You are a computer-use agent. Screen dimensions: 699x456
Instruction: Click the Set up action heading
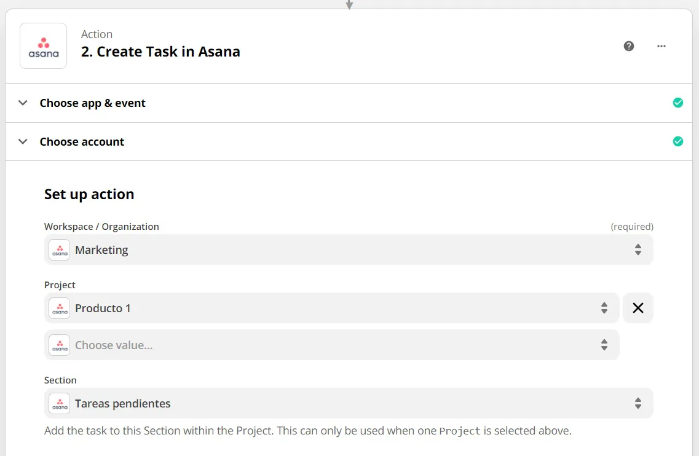(89, 194)
